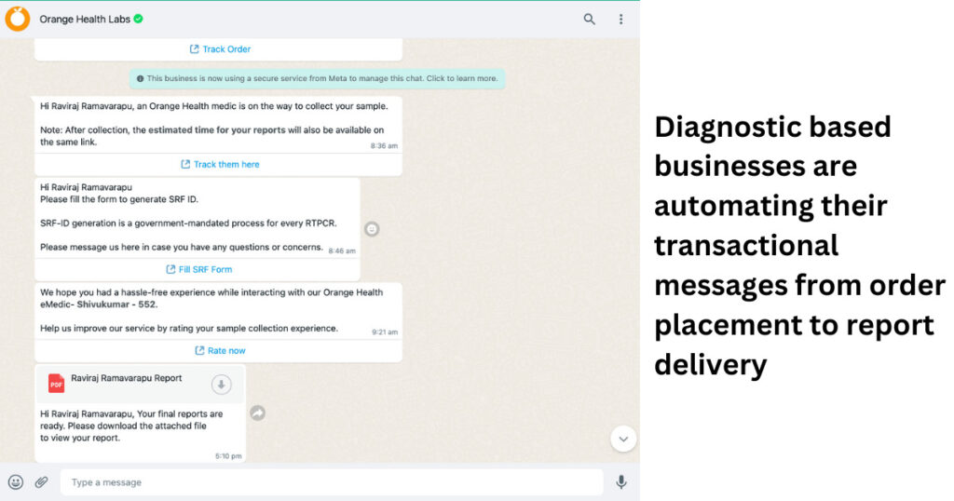Click the Rate now link
The image size is (954, 501).
(220, 351)
